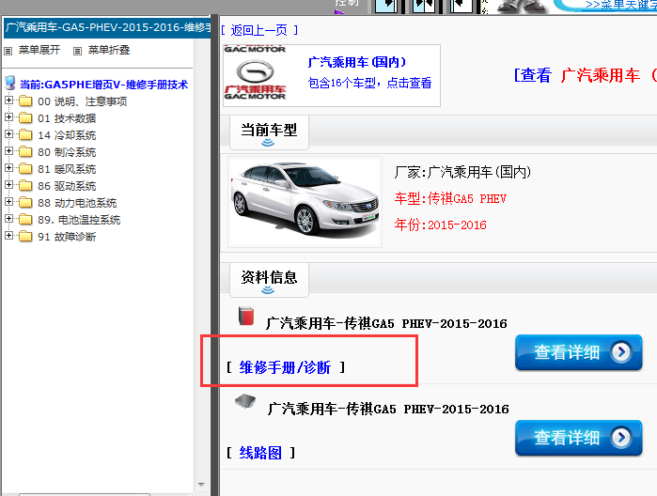Viewport: 657px width, 496px height.
Task: Expand the 89. 电池温控系统 tree node
Action: [8, 219]
